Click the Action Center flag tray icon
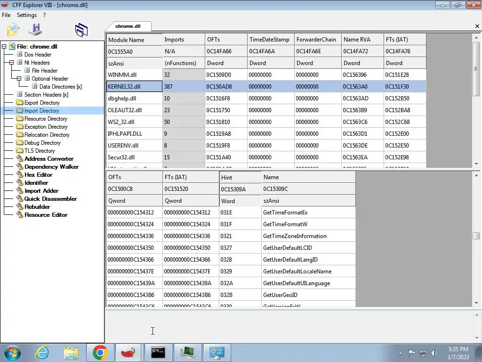 411,353
